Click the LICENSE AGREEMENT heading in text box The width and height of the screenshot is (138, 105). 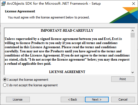tap(67, 72)
